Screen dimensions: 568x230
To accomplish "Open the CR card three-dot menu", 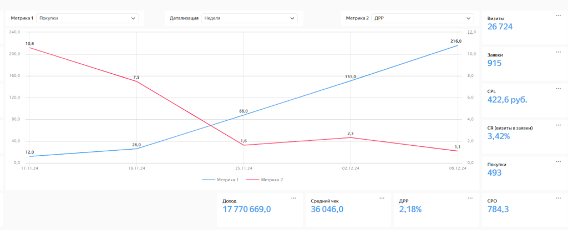I will point(558,125).
